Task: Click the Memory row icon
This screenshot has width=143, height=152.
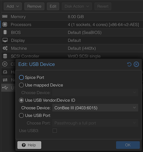Action: [5, 16]
